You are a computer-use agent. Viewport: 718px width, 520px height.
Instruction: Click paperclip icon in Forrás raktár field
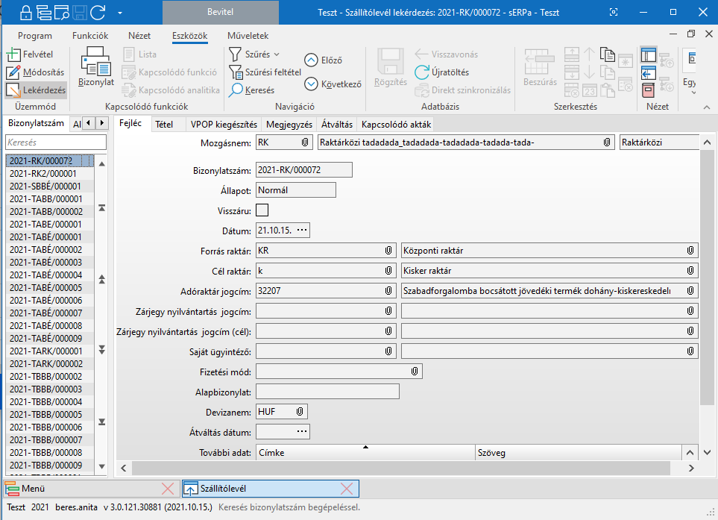[388, 250]
